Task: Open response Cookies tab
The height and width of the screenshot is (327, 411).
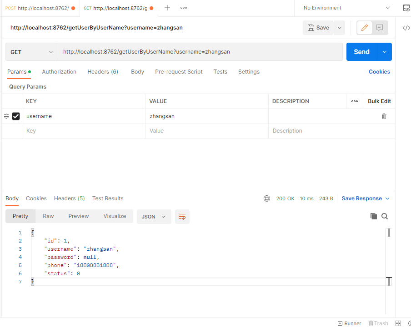Action: point(36,198)
